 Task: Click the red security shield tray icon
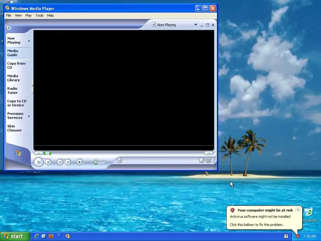click(297, 237)
